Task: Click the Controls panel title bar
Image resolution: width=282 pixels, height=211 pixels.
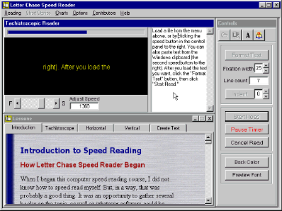Action: coord(246,23)
